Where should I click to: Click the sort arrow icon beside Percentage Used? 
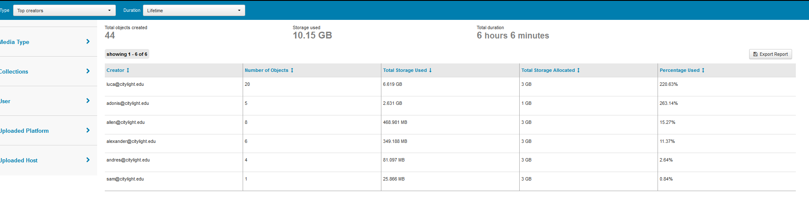pos(703,70)
